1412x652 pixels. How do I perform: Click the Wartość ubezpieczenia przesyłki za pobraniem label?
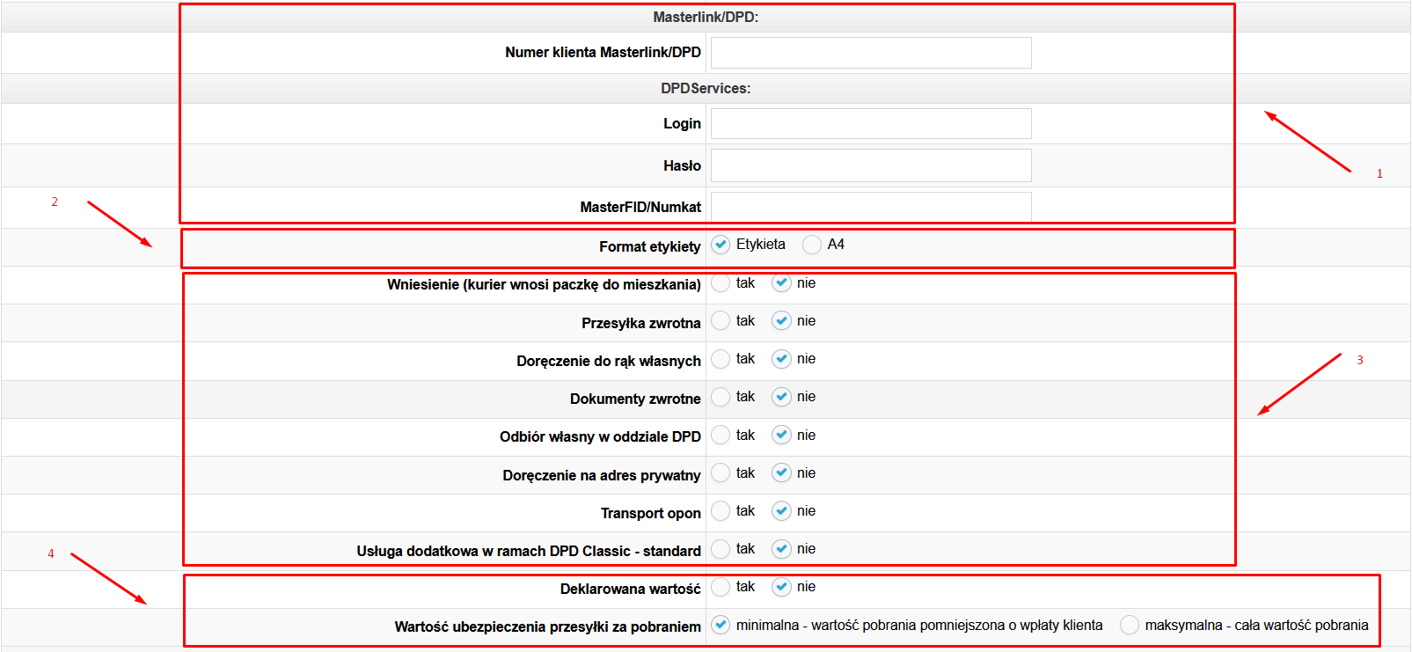pos(547,626)
